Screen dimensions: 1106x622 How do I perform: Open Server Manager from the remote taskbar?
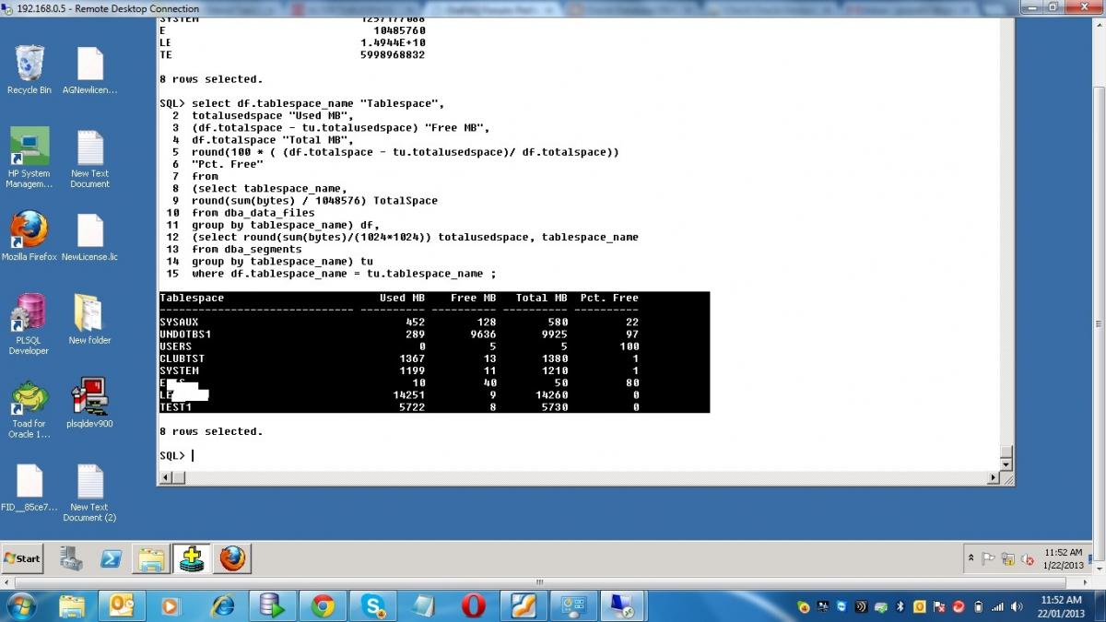[71, 558]
